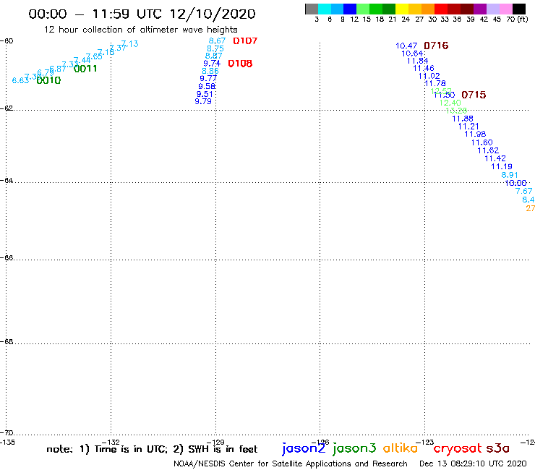Screen dimensions: 535x470
Task: Click the altika satellite legend label
Action: coord(401,448)
